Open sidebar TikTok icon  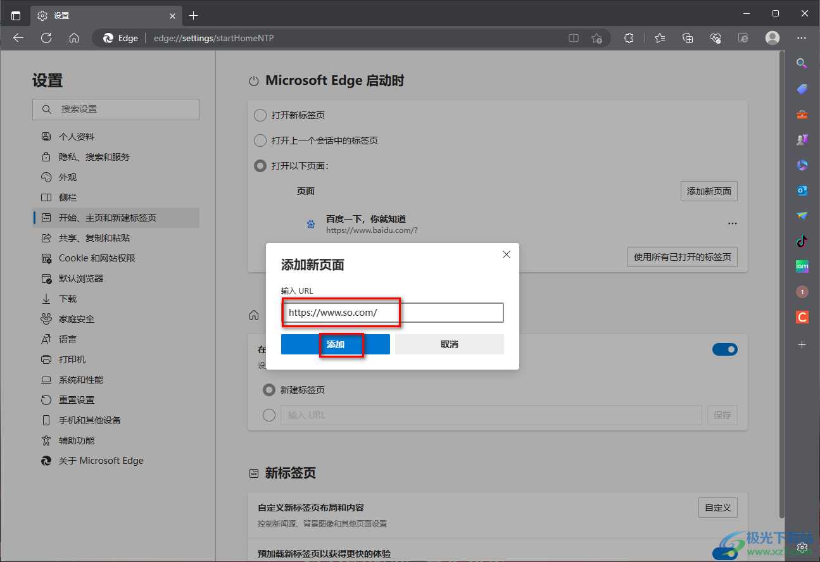(802, 241)
